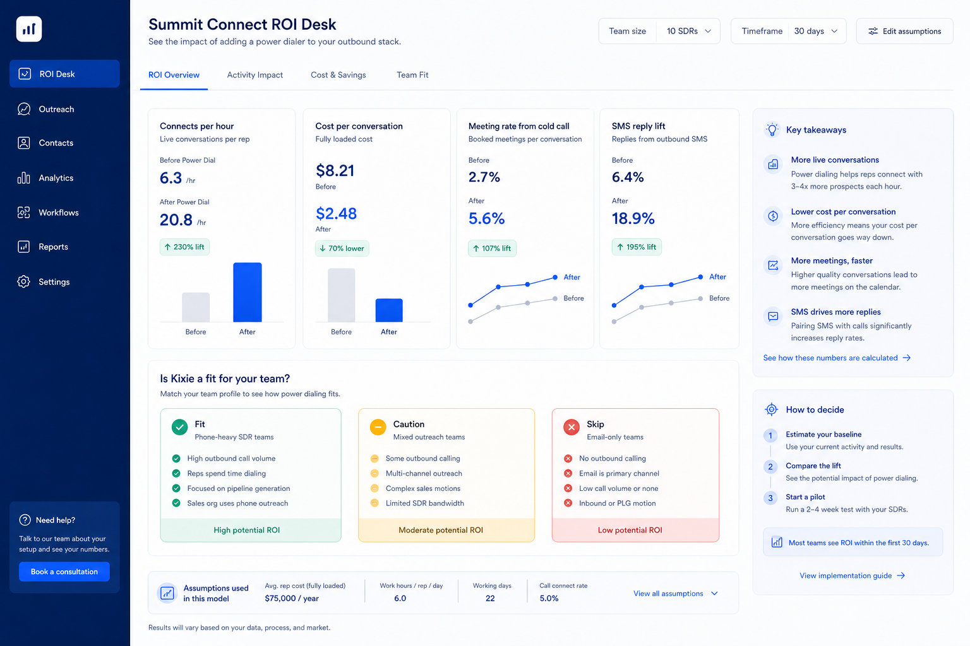Click the Inbound or PLG motion item
This screenshot has height=646, width=970.
point(610,503)
